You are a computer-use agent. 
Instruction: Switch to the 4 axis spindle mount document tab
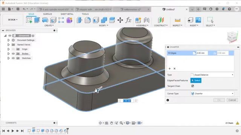point(55,9)
